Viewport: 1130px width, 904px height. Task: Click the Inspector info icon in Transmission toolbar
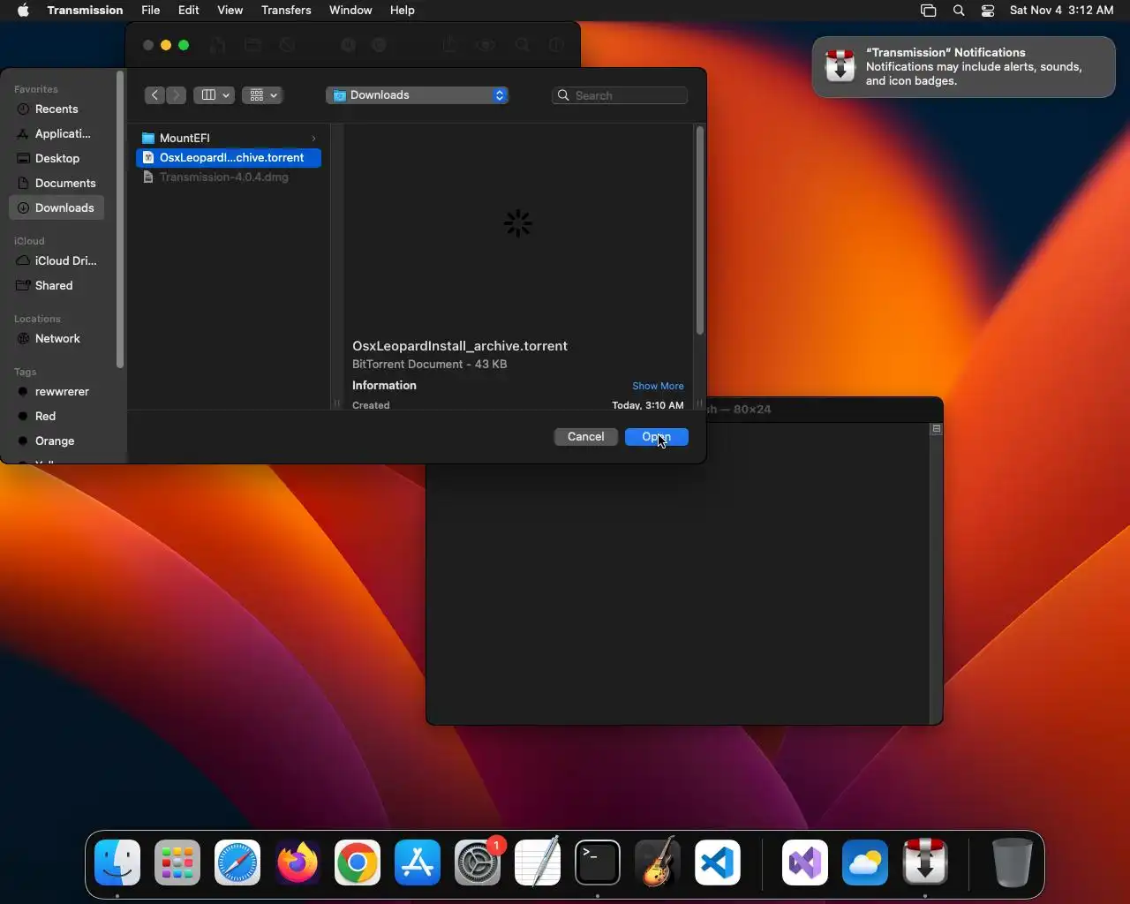(x=556, y=45)
